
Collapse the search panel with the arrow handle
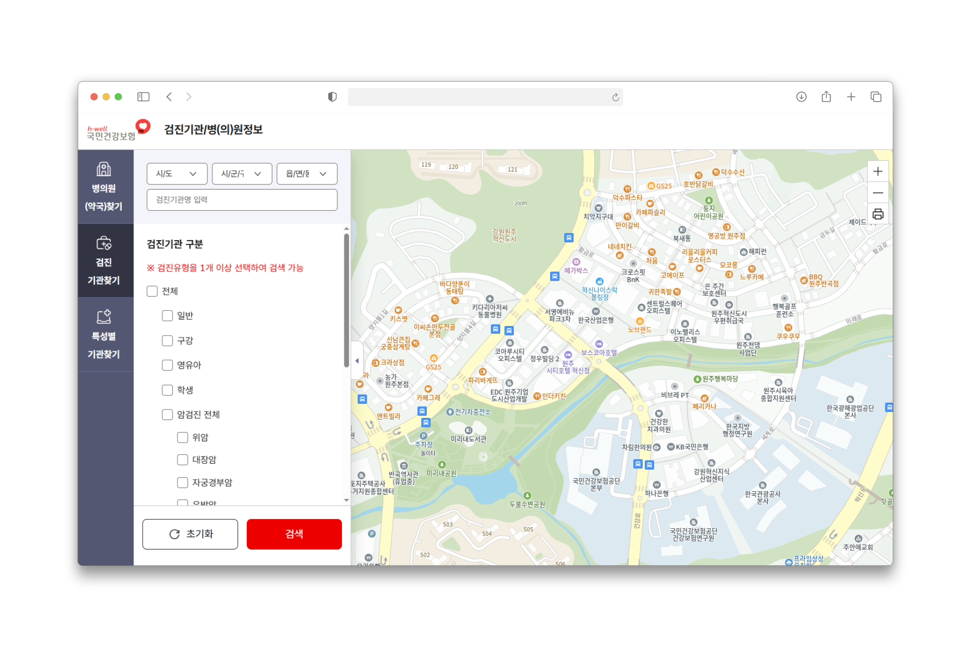tap(357, 361)
